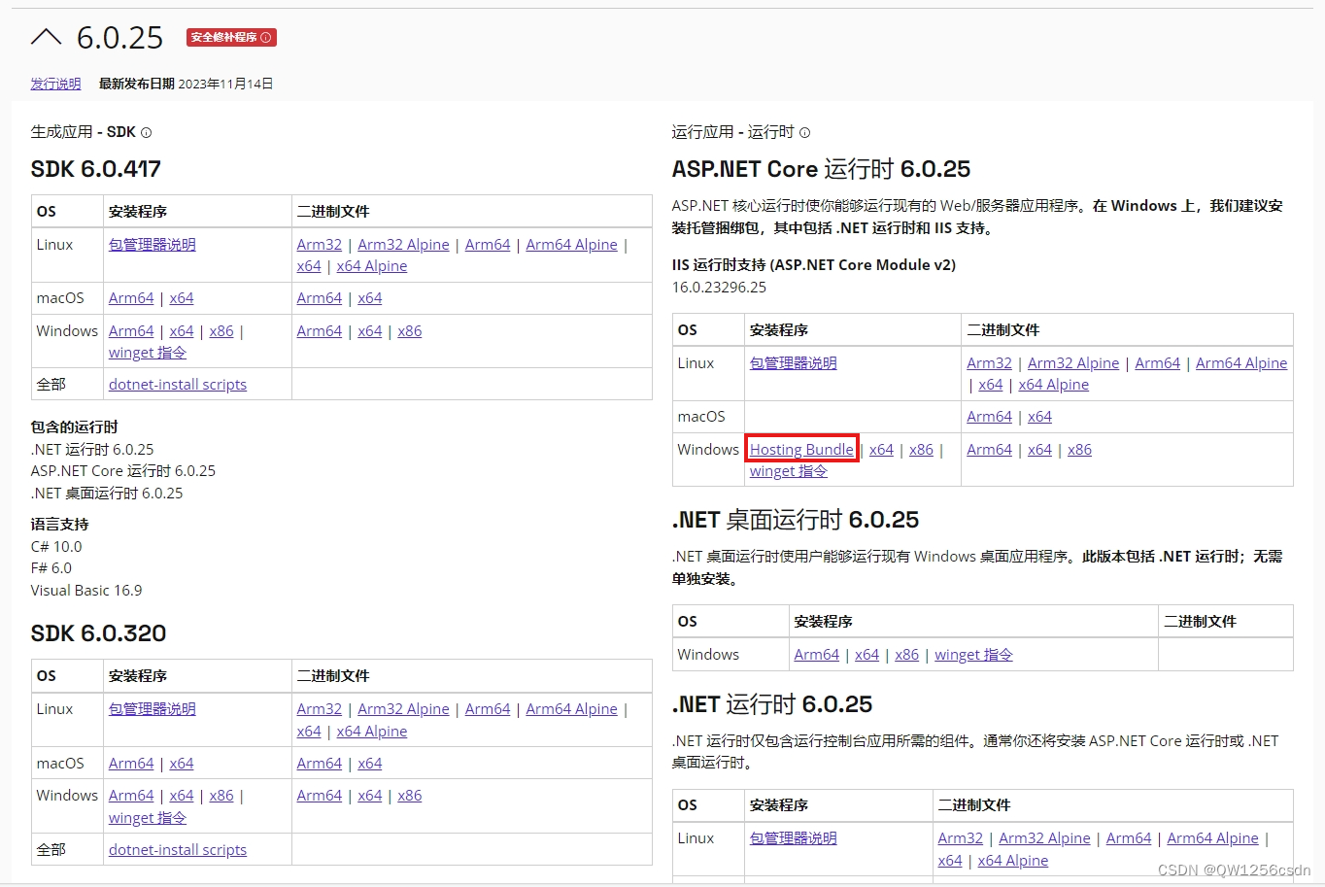Select 'ASP.NET Core 运行时 6.0.25' under included runtimes

tap(123, 471)
